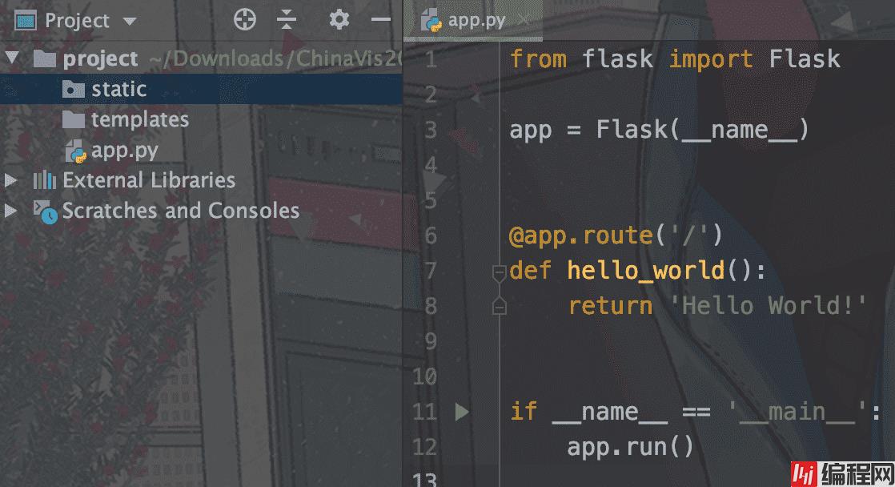Click the run arrow in gutter at line 11
895x487 pixels.
tap(462, 412)
